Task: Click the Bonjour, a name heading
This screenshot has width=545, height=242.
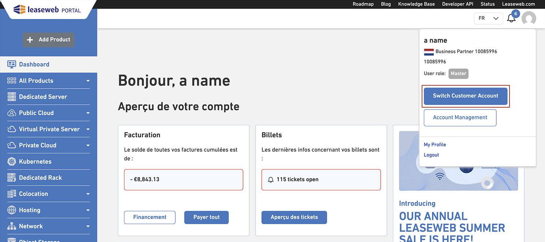Action: click(x=174, y=81)
